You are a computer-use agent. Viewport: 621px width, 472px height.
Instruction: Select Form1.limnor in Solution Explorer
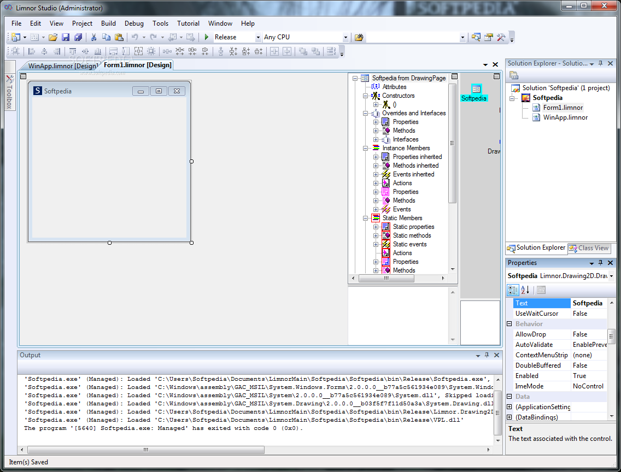point(563,108)
